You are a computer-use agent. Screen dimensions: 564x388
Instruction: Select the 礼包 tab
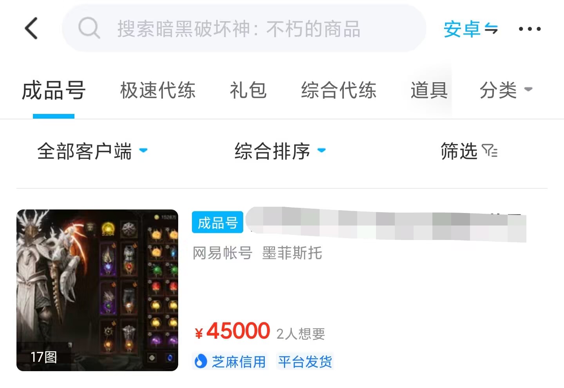(248, 90)
